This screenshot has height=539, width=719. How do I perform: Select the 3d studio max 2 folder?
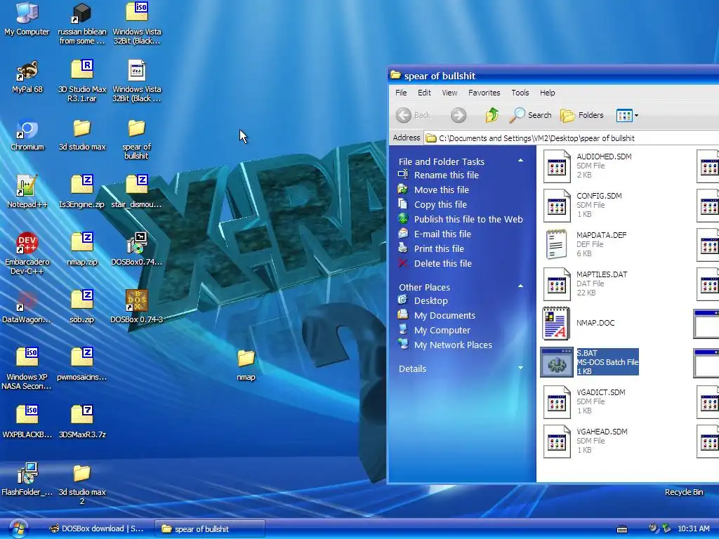click(x=82, y=484)
